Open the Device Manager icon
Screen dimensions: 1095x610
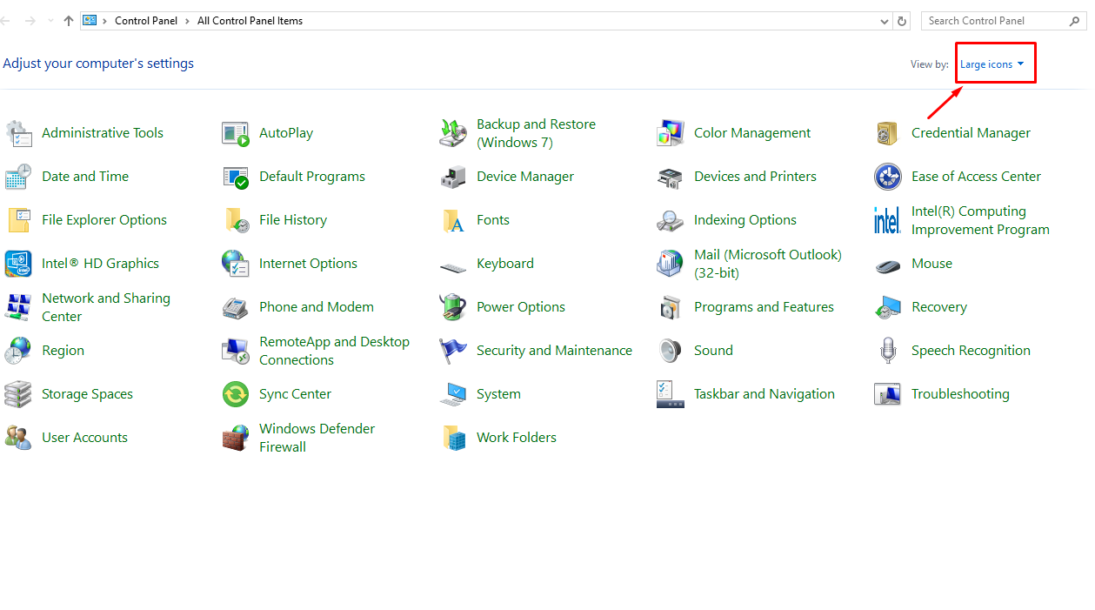(453, 177)
